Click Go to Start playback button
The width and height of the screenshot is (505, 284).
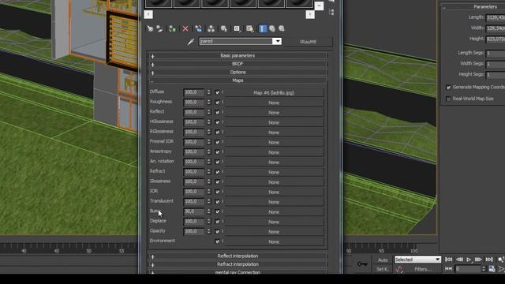click(448, 260)
